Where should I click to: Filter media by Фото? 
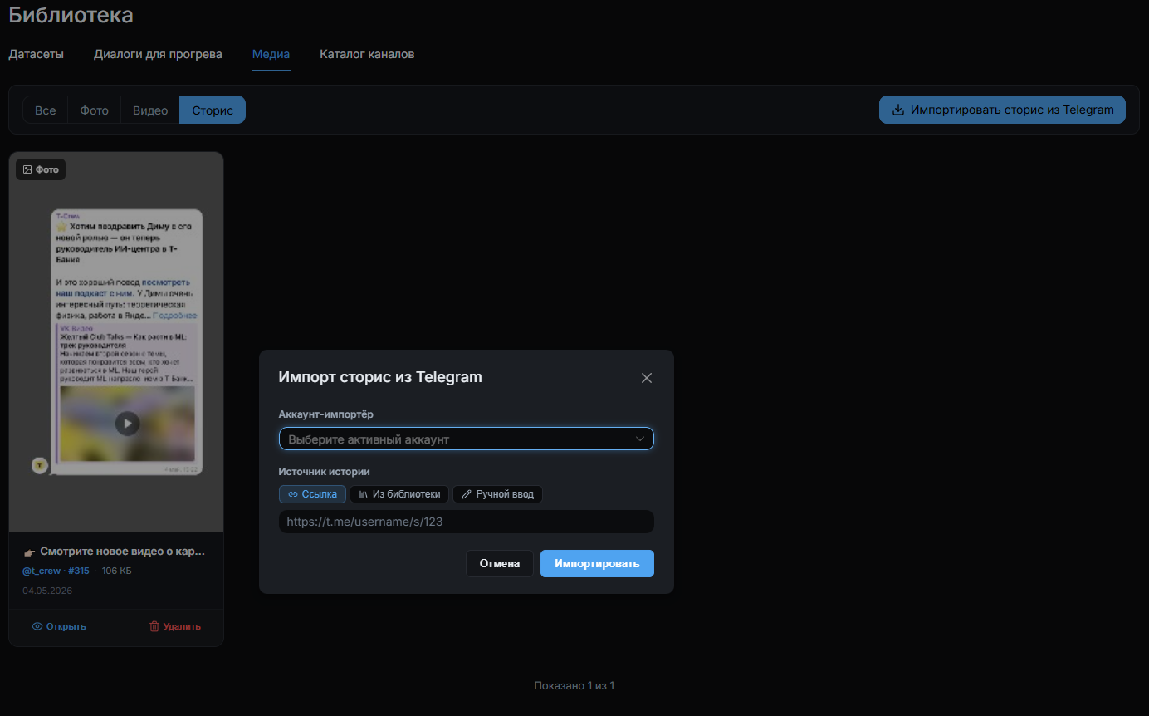tap(95, 110)
